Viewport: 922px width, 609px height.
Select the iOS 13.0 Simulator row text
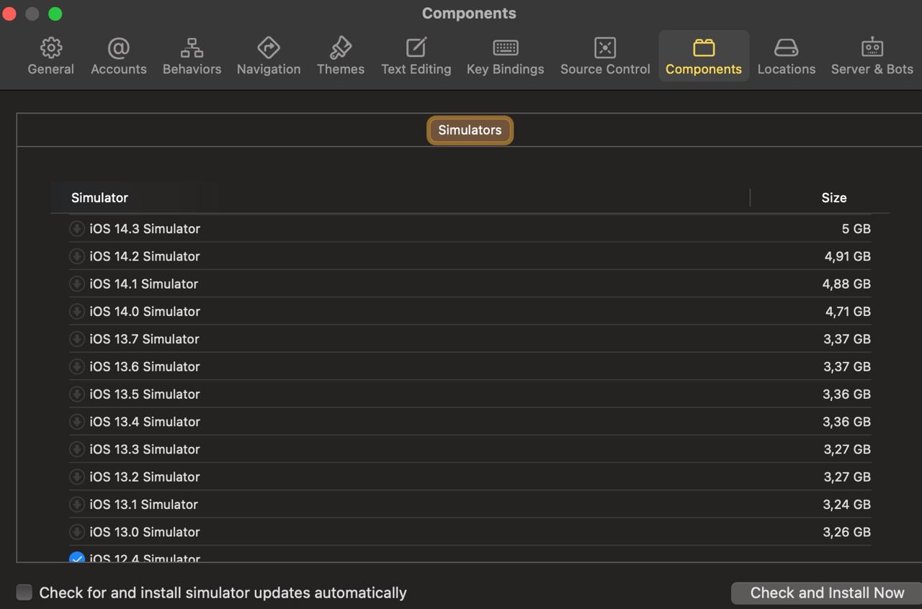pos(145,532)
